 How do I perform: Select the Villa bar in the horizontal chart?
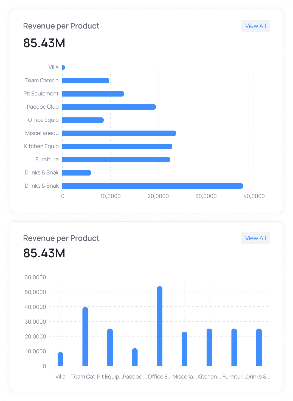64,67
